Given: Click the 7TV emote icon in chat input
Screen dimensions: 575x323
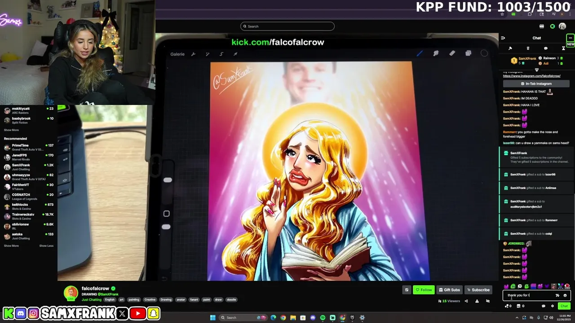Looking at the screenshot, I should (557, 295).
